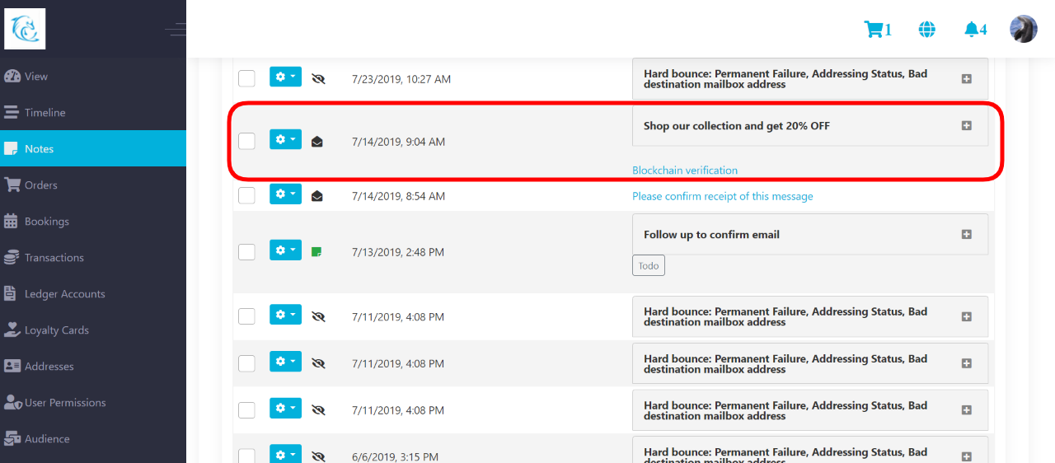Open the shopping cart icon

873,30
